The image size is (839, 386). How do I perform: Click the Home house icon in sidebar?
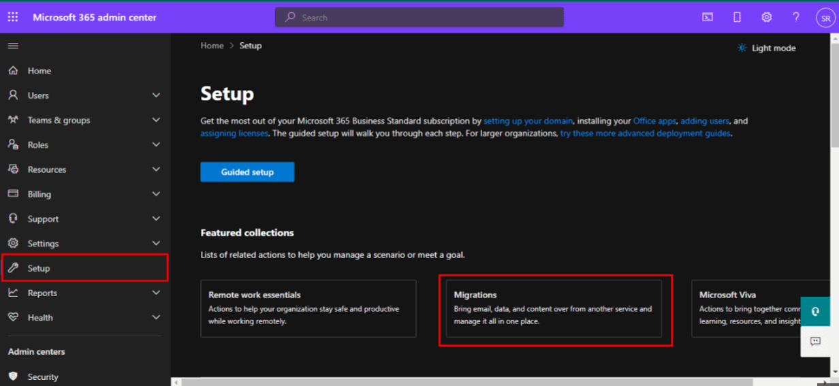click(x=13, y=71)
